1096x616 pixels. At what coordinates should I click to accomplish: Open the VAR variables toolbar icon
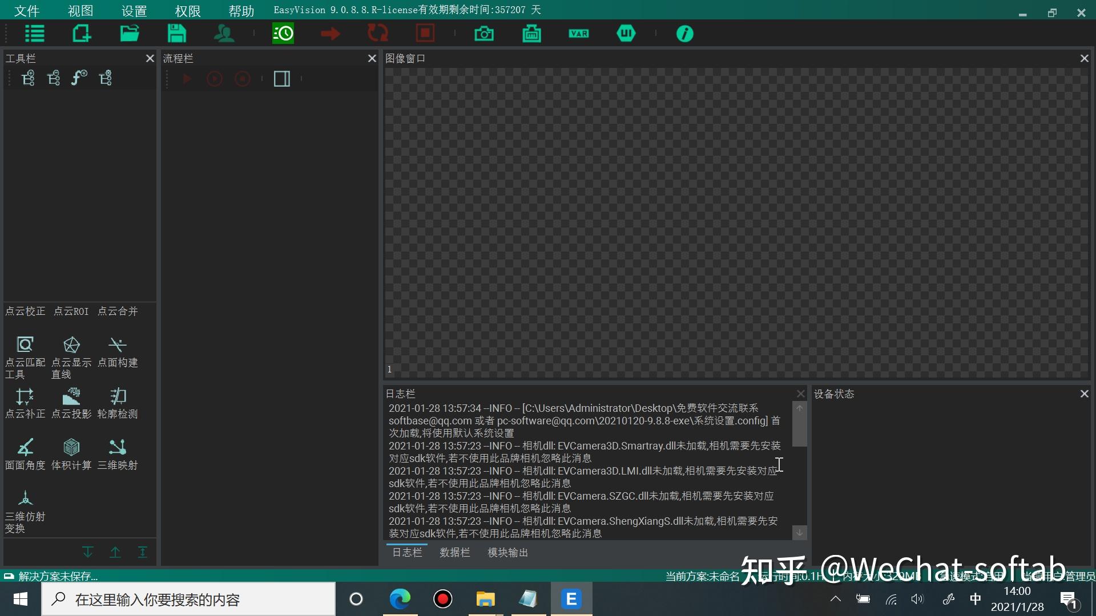tap(578, 34)
